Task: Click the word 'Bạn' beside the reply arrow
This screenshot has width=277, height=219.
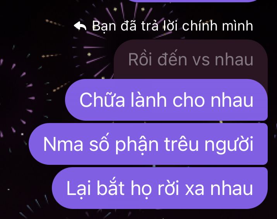Action: (x=104, y=26)
